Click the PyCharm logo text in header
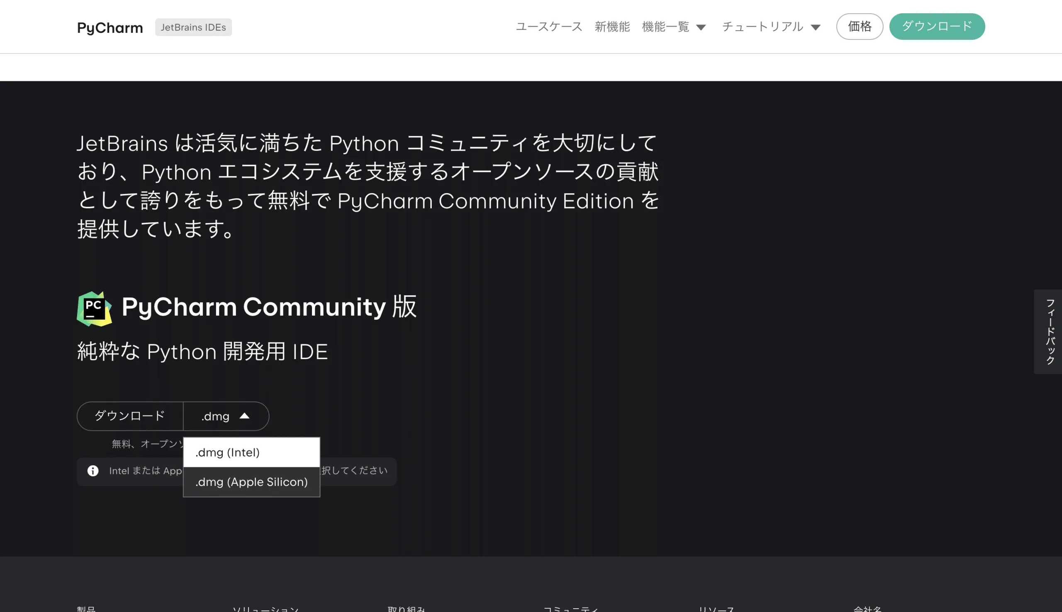Screen dimensions: 1062x612 110,27
